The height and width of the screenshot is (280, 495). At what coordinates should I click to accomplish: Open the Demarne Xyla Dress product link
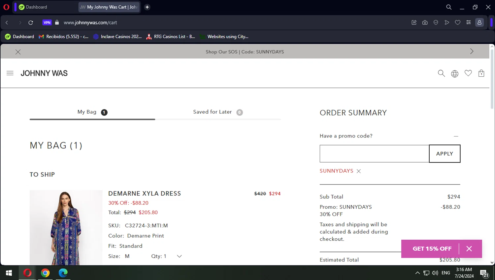coord(145,193)
